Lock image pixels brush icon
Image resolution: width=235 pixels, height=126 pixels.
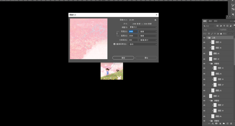212,34
